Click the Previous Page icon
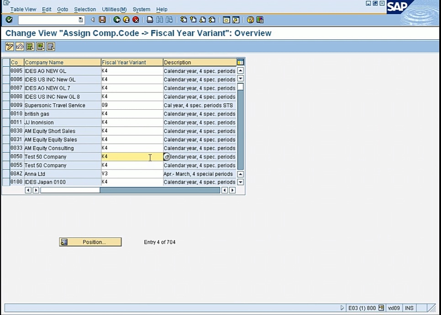The height and width of the screenshot is (315, 441). tap(193, 20)
